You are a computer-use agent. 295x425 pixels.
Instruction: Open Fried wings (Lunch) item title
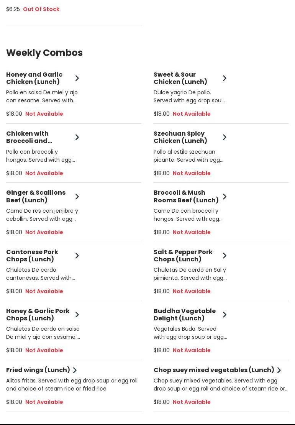pos(38,370)
